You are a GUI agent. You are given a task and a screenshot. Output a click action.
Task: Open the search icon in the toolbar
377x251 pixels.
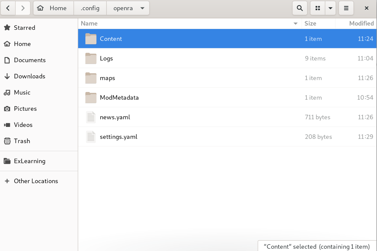[300, 8]
